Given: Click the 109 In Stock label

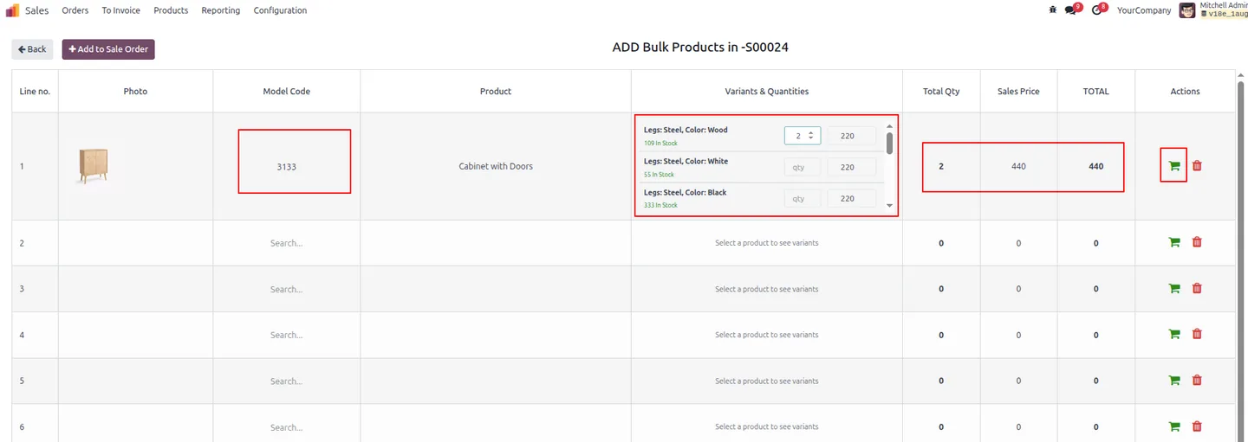Looking at the screenshot, I should pyautogui.click(x=660, y=143).
